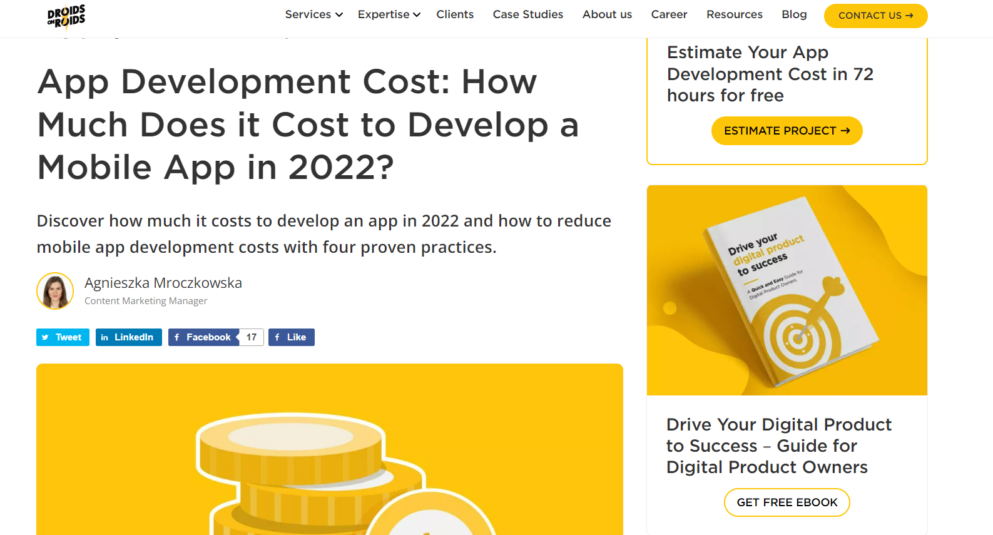Open the Career page
The height and width of the screenshot is (535, 993).
(669, 14)
